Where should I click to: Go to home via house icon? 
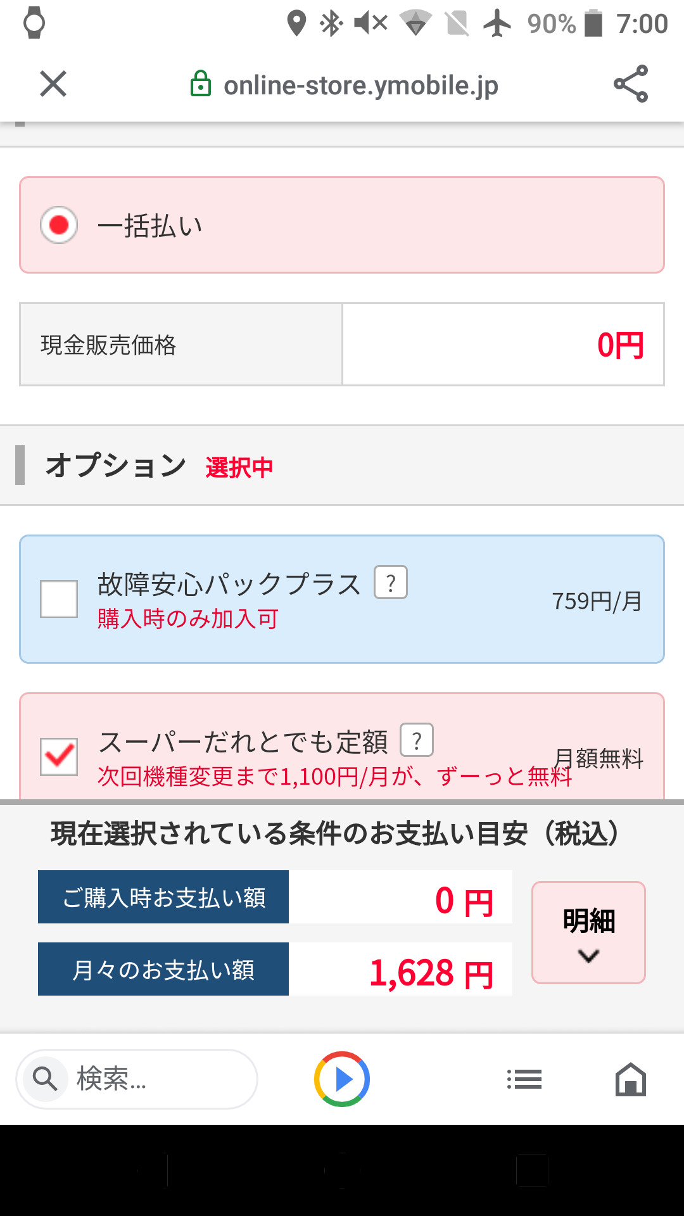click(x=631, y=1079)
